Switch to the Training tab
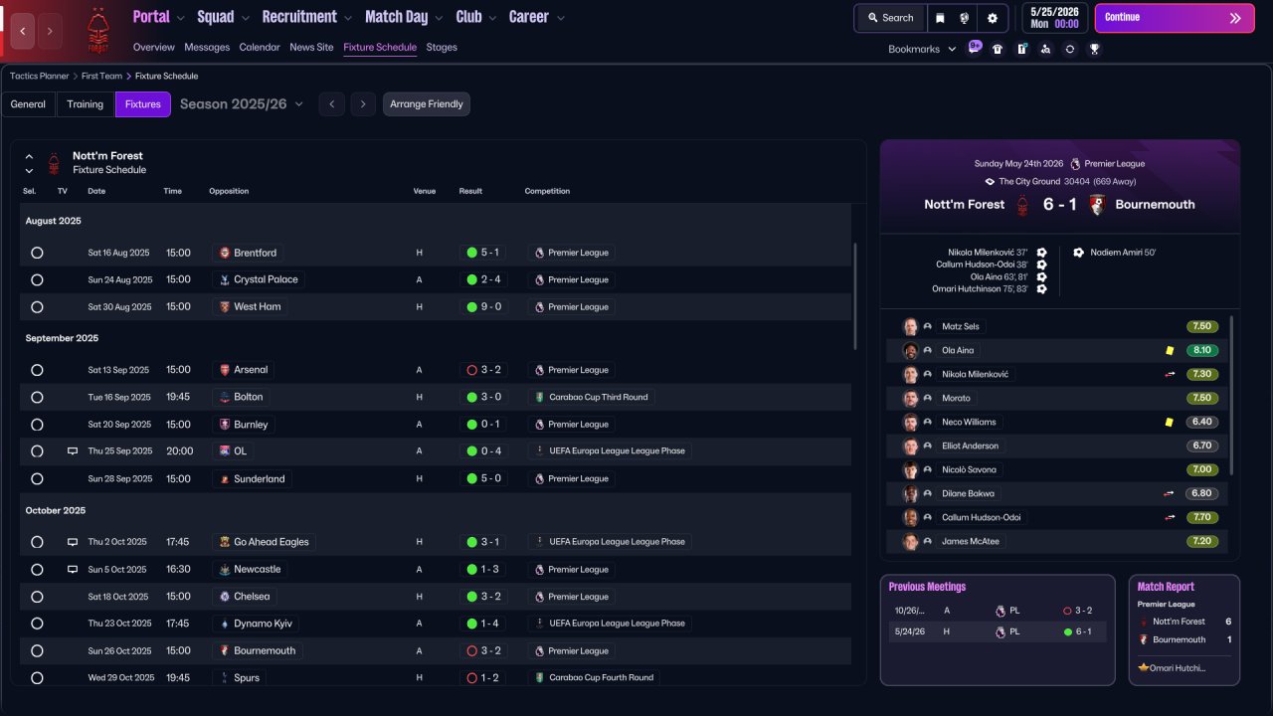1273x716 pixels. click(x=86, y=104)
